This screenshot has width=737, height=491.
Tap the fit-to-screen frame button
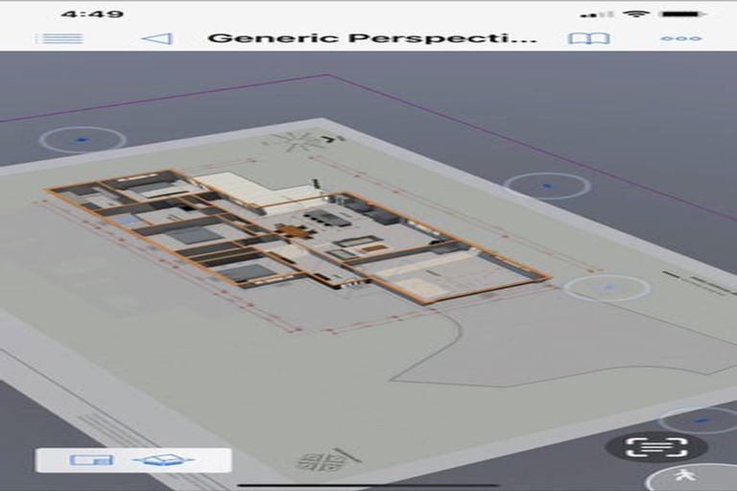[656, 446]
